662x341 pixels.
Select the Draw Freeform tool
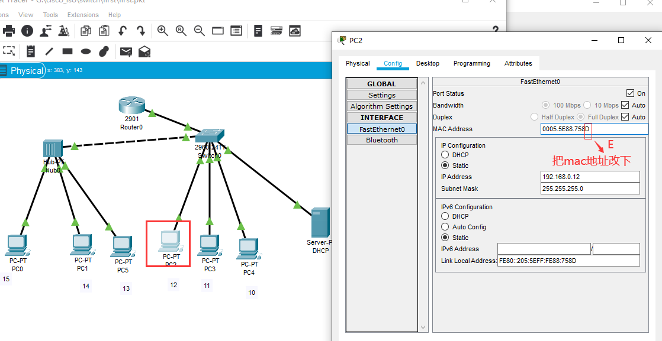point(104,51)
